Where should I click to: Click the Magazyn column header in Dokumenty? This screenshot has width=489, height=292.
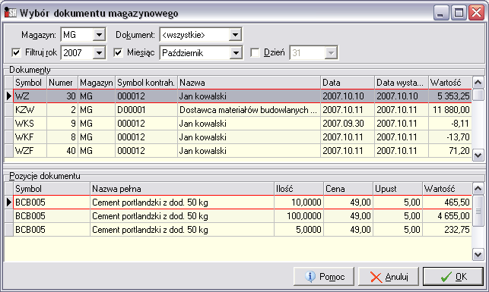pos(97,83)
